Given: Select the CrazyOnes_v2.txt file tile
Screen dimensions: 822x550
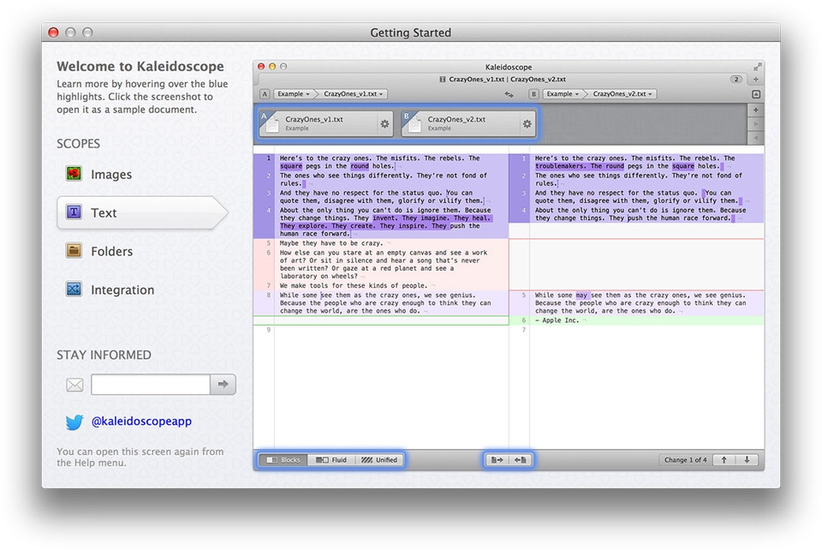Looking at the screenshot, I should 468,123.
